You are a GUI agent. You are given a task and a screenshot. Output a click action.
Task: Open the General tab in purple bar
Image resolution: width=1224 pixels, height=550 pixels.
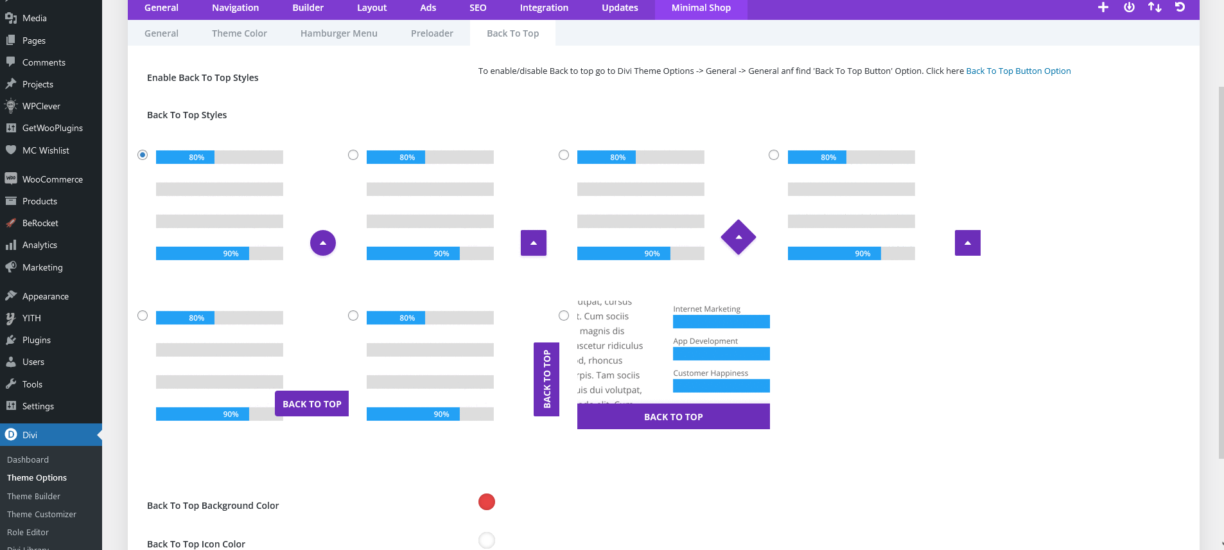[161, 8]
